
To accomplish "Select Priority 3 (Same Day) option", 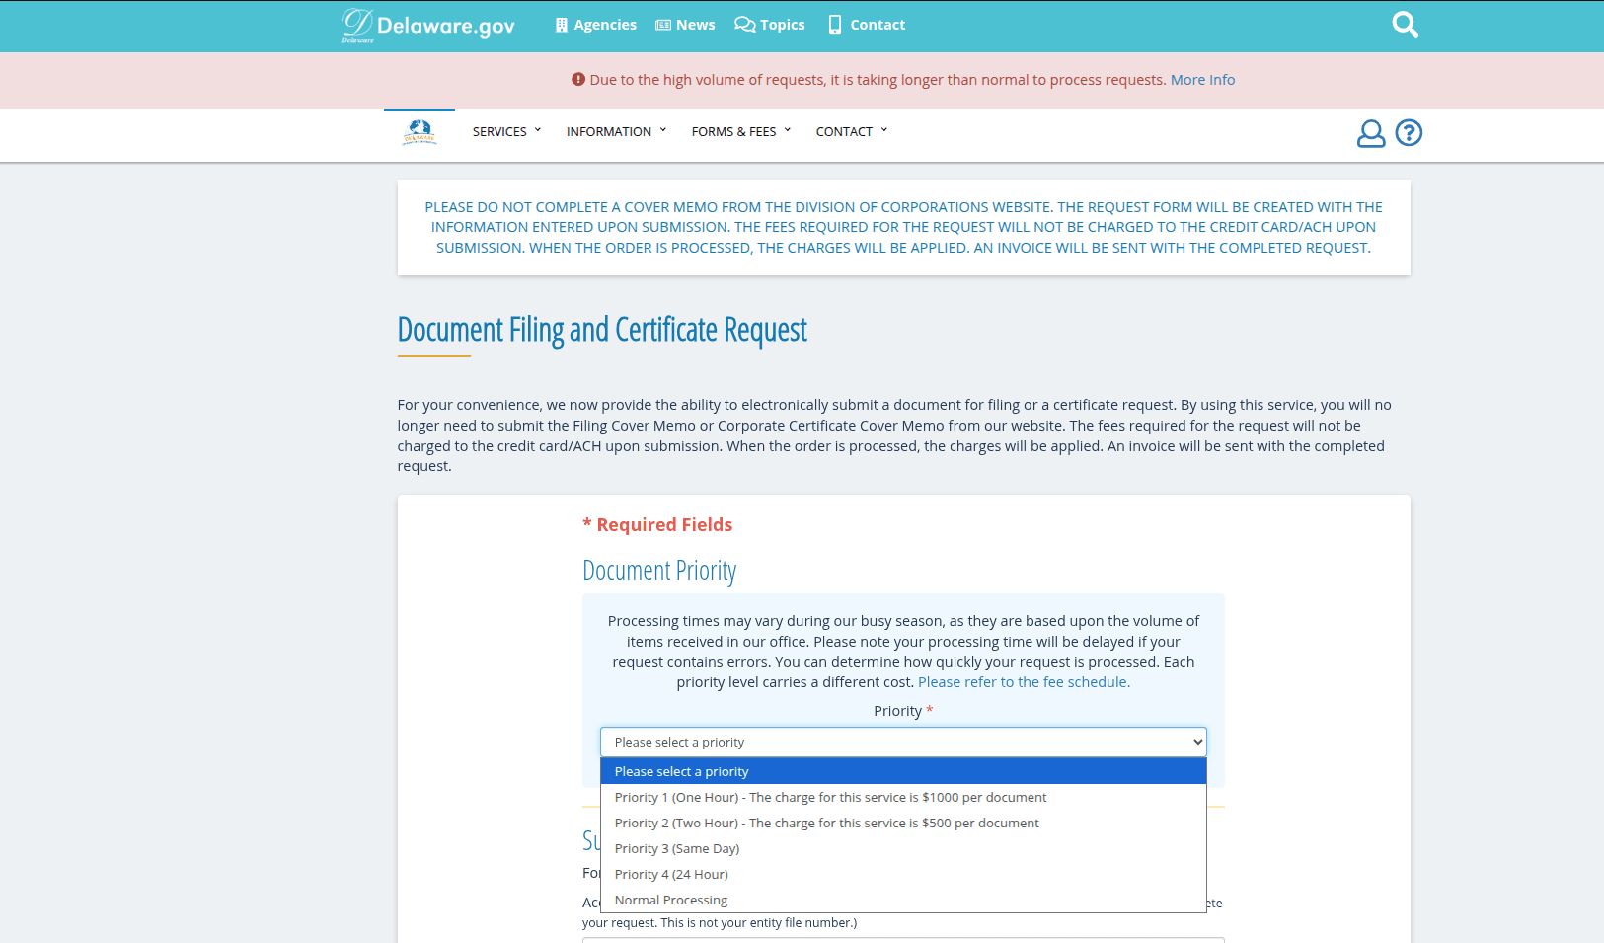I will (x=903, y=848).
